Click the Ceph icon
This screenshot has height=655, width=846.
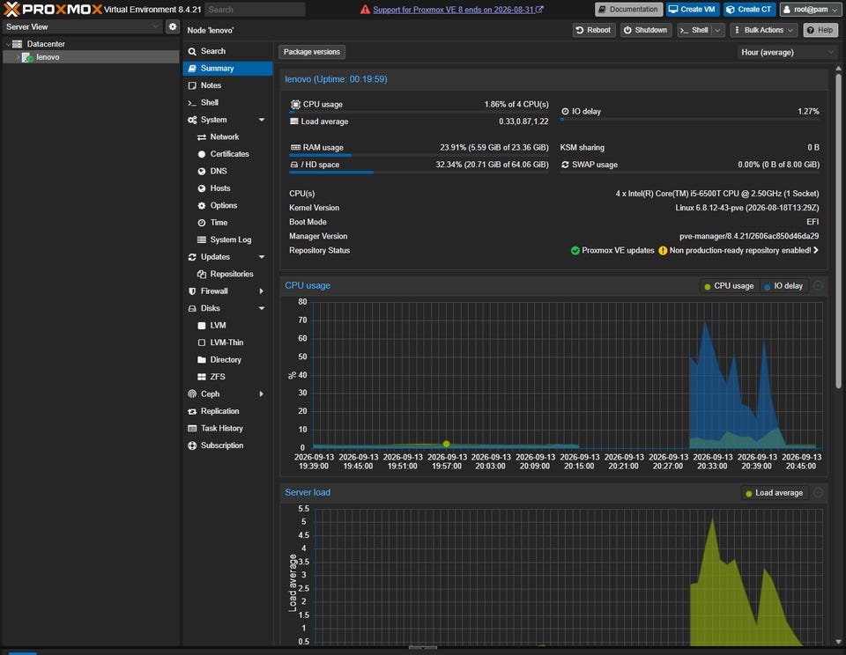click(192, 394)
